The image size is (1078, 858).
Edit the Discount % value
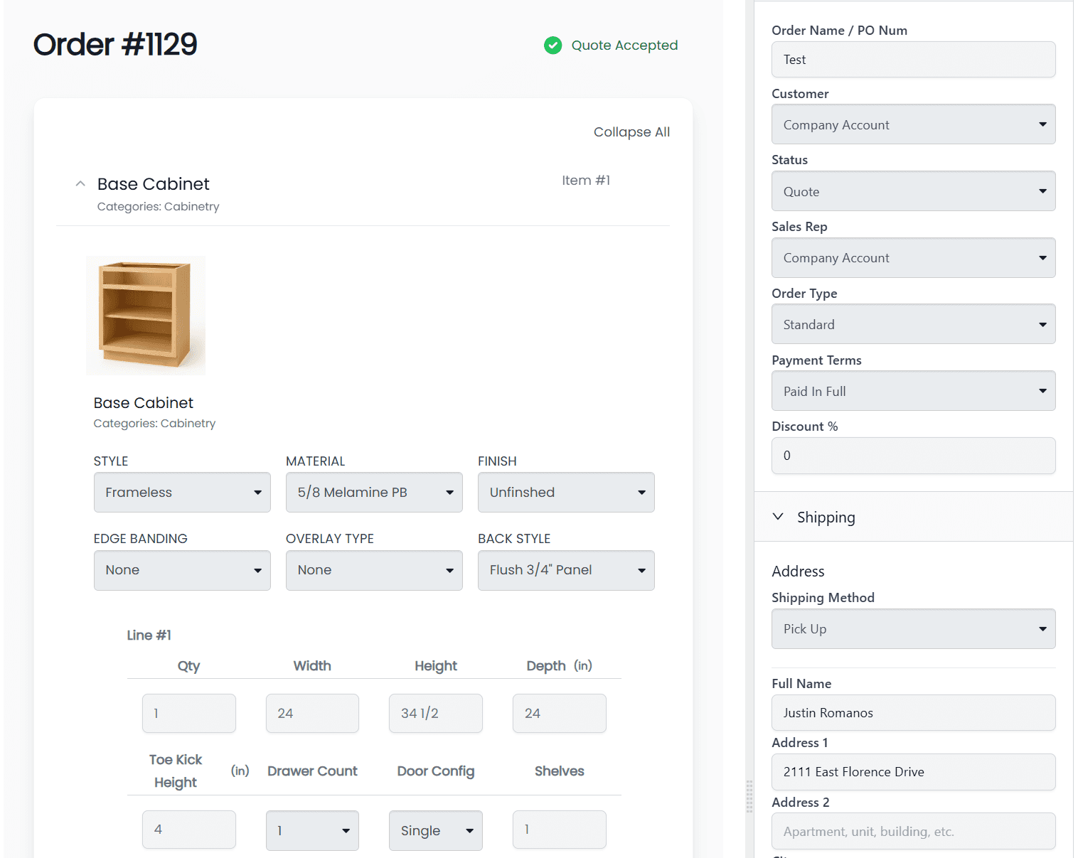913,456
